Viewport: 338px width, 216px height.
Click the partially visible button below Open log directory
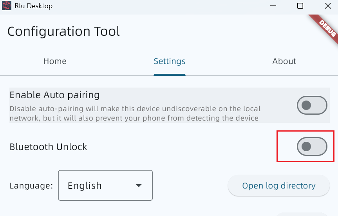pos(302,214)
